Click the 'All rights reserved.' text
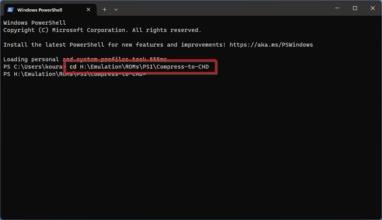This screenshot has height=220, width=382. tap(167, 30)
